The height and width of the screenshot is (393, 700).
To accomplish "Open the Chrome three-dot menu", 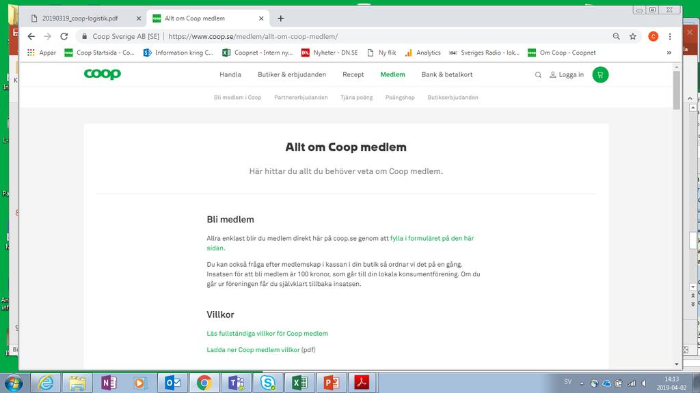I will 670,37.
